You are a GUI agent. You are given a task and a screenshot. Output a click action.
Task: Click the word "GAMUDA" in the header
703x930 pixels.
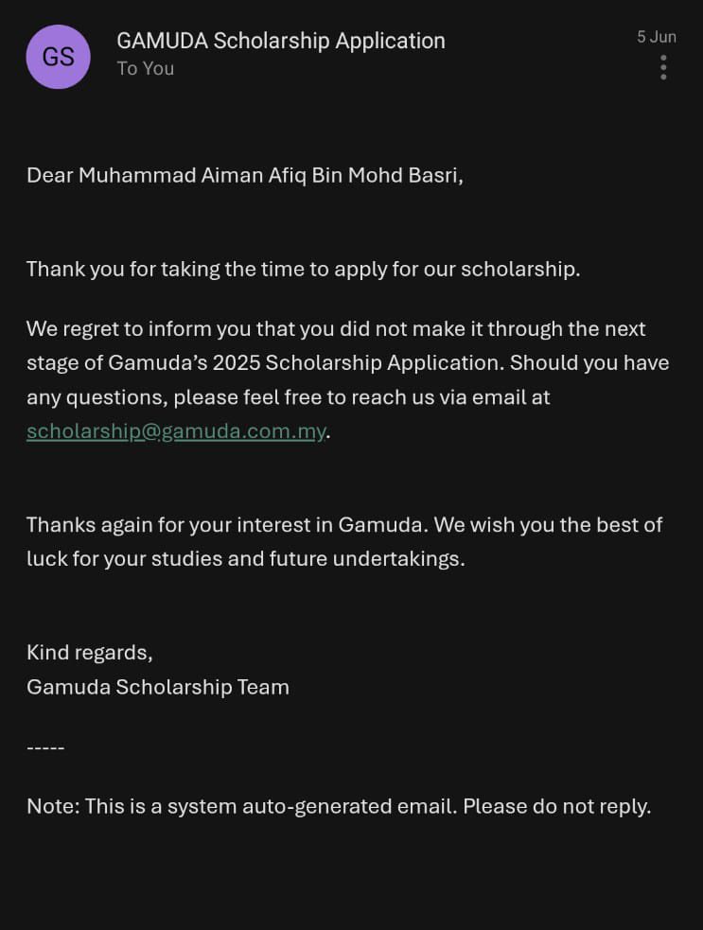click(163, 41)
